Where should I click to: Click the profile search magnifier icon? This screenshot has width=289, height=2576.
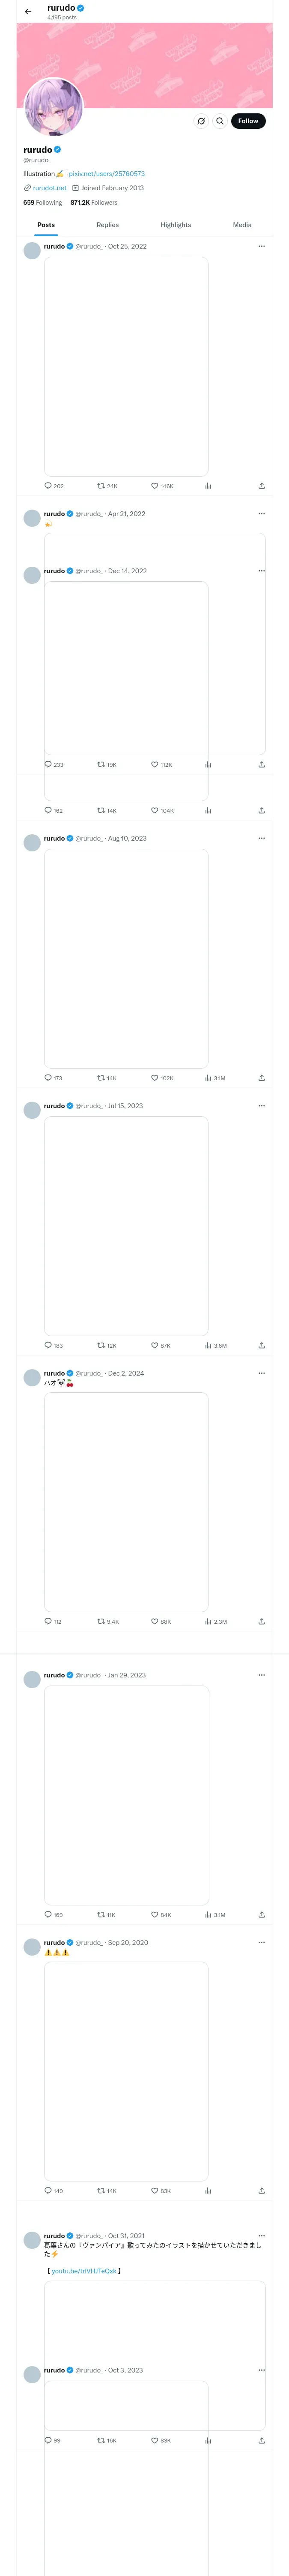[x=220, y=121]
